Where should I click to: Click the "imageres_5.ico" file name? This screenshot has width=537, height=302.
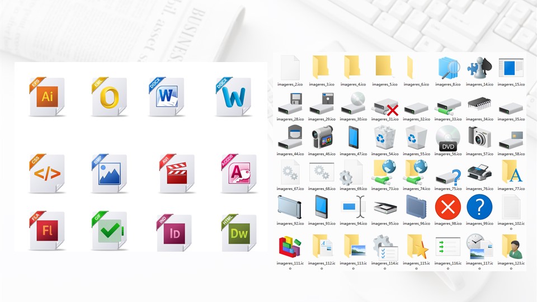click(x=385, y=84)
